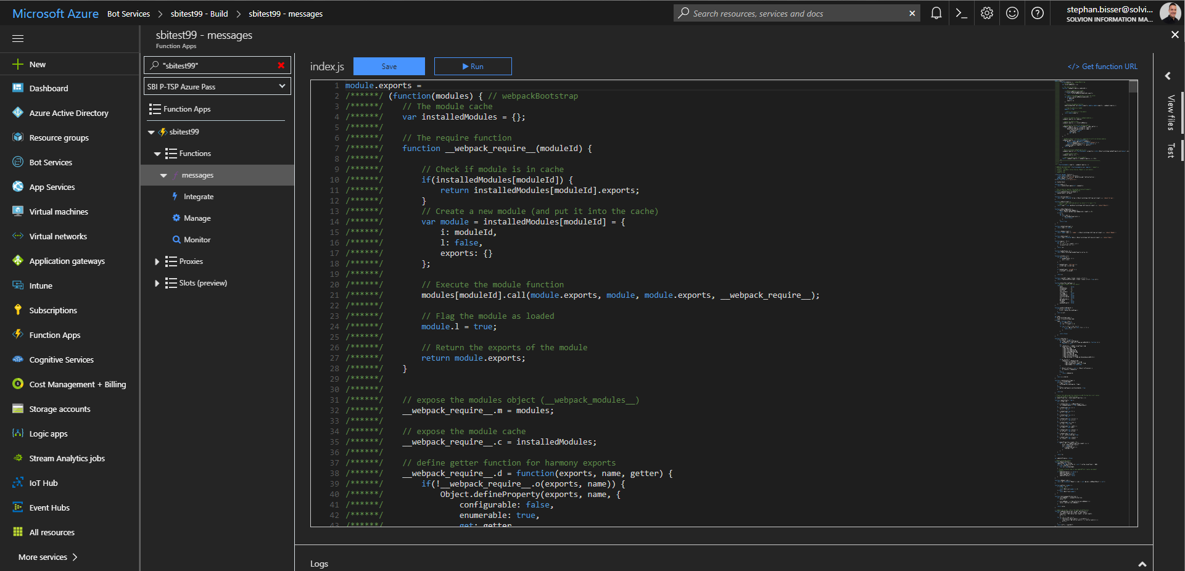
Task: Click the Virtual machines monitor icon
Action: click(18, 212)
